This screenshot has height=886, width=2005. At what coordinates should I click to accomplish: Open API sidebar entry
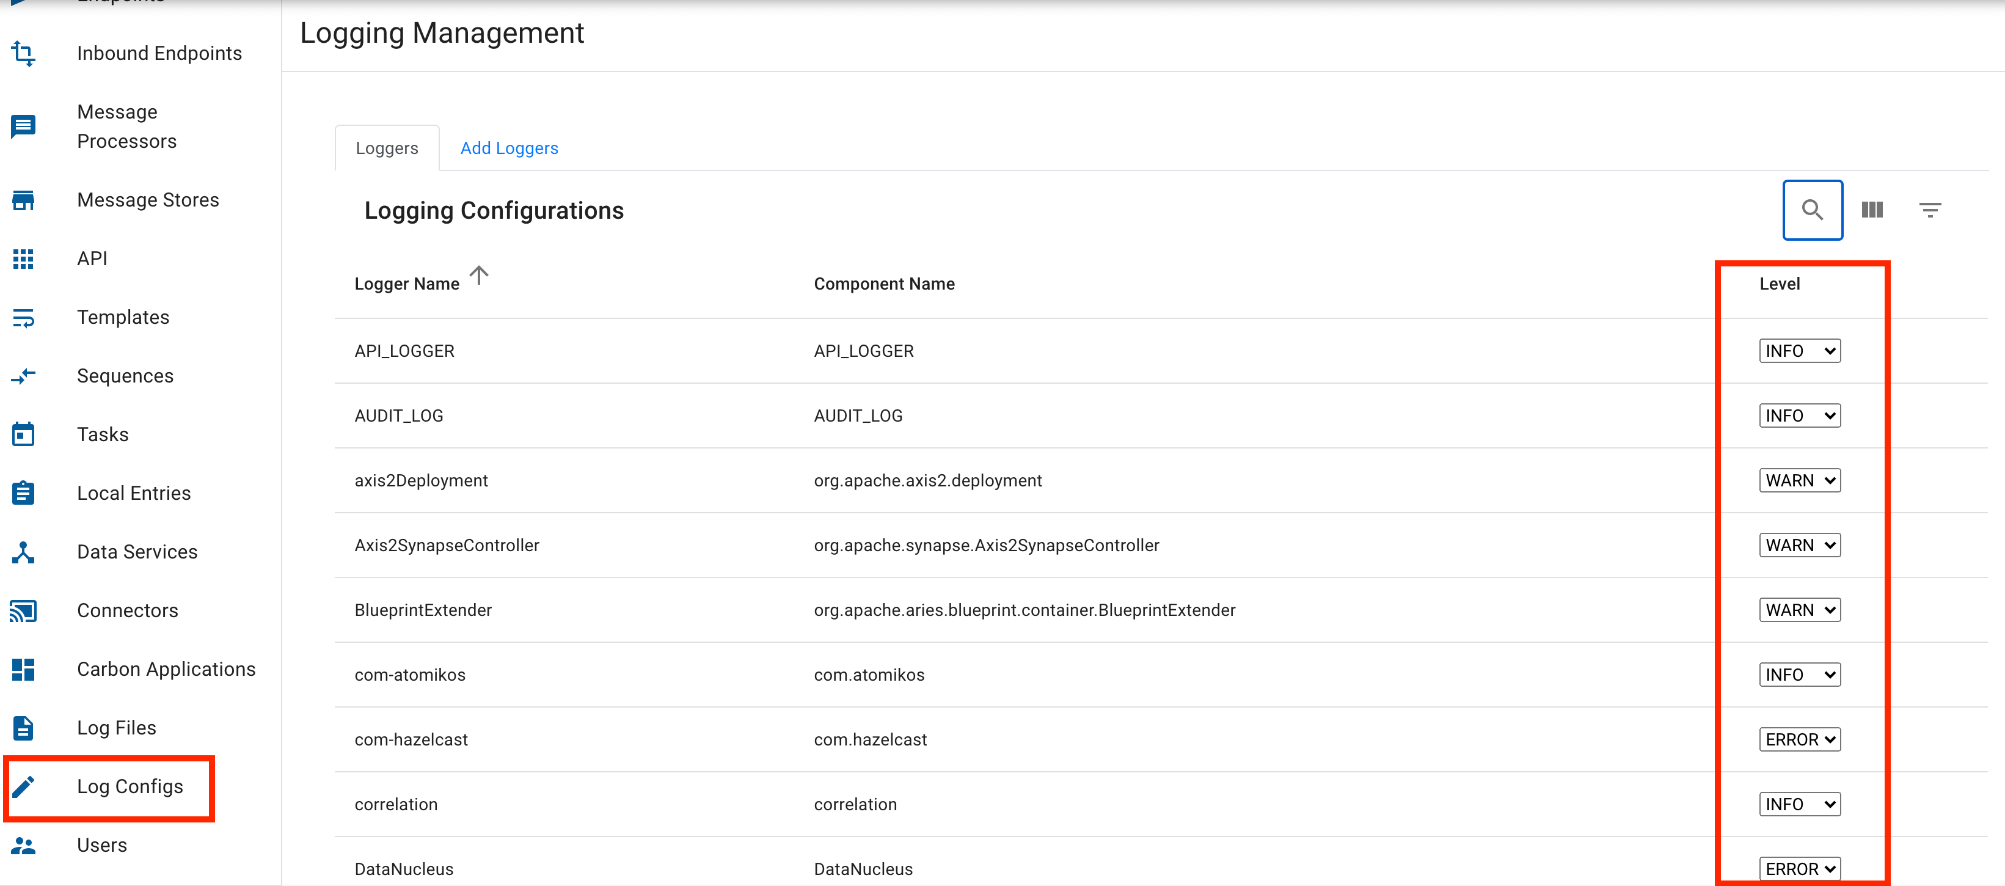[x=92, y=258]
